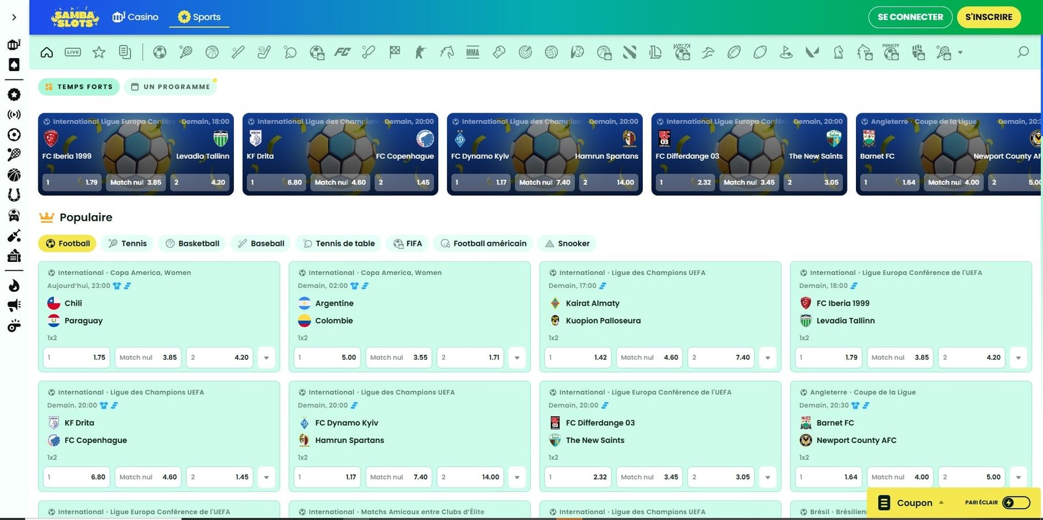
Task: Select Dota 2 icon in toolbar
Action: tap(630, 52)
